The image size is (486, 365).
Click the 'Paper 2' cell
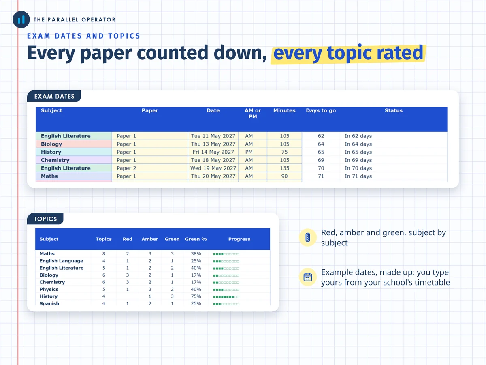coord(150,168)
